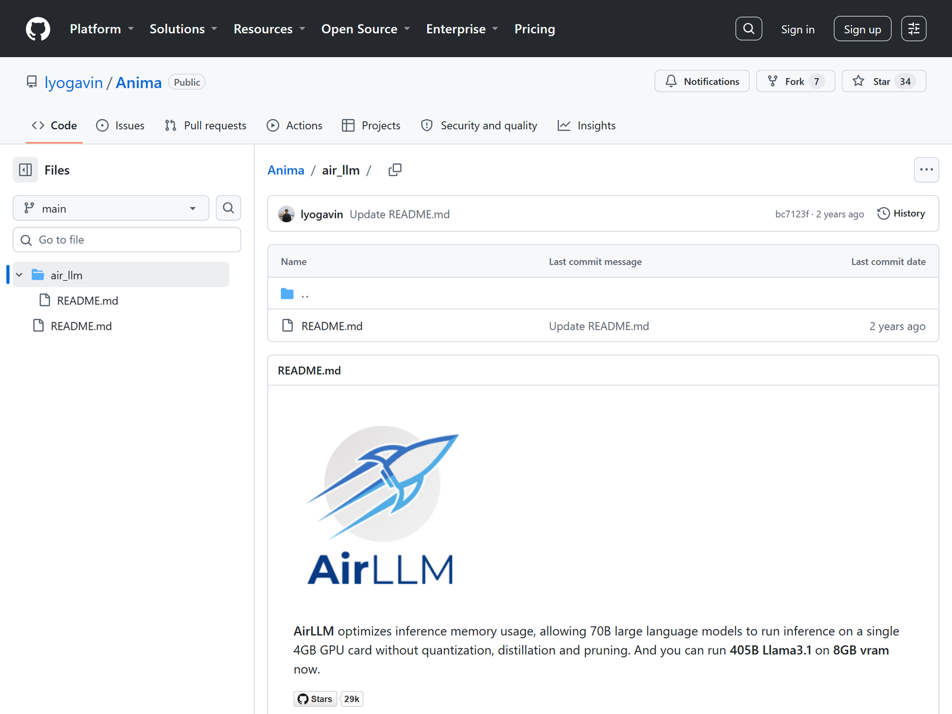Viewport: 952px width, 714px height.
Task: Click Update README.md message in file row
Action: point(599,326)
